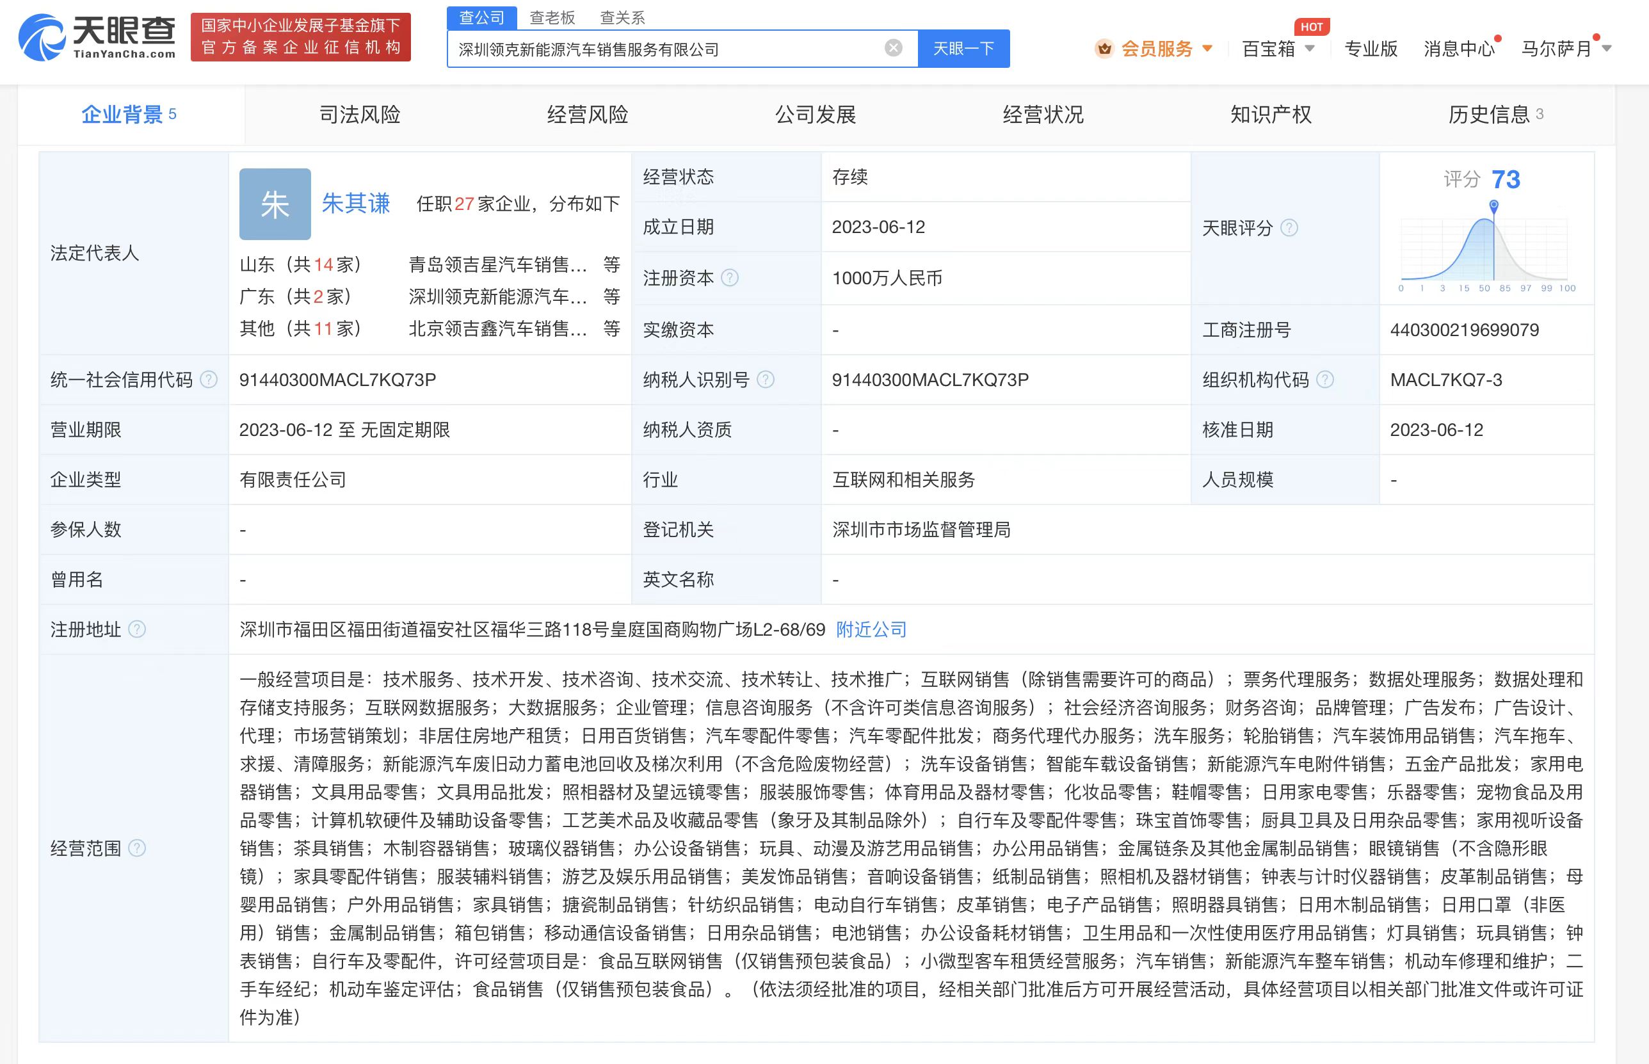The image size is (1649, 1064).
Task: Click 等 next to 山东 row
Action: tap(611, 264)
